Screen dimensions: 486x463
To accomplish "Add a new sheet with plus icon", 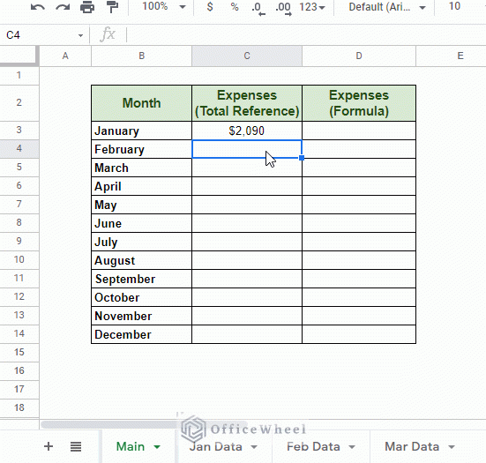I will tap(49, 446).
